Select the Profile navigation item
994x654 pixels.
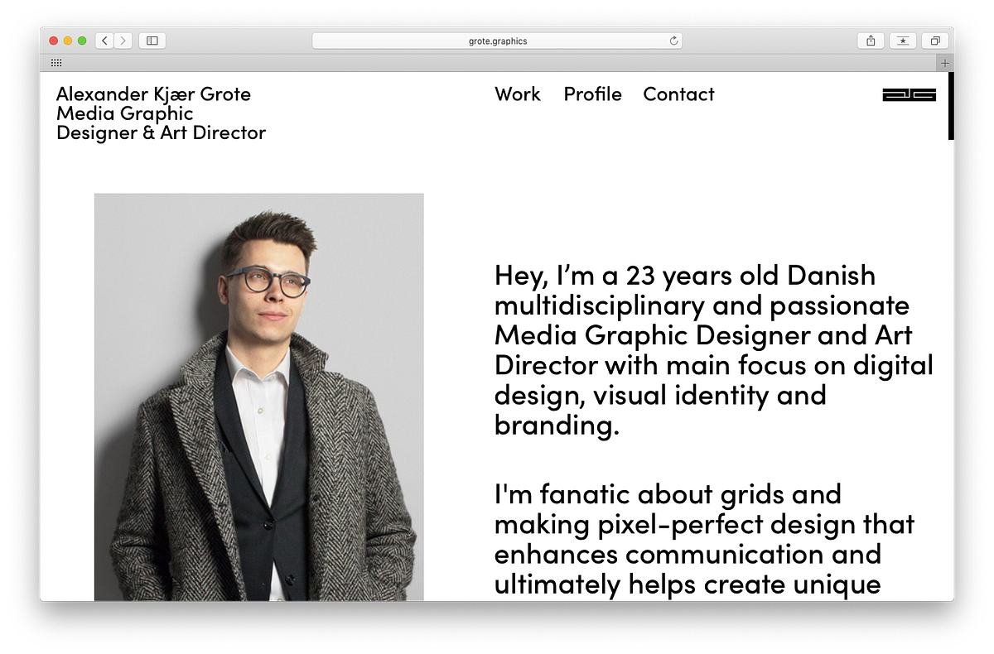pos(593,95)
